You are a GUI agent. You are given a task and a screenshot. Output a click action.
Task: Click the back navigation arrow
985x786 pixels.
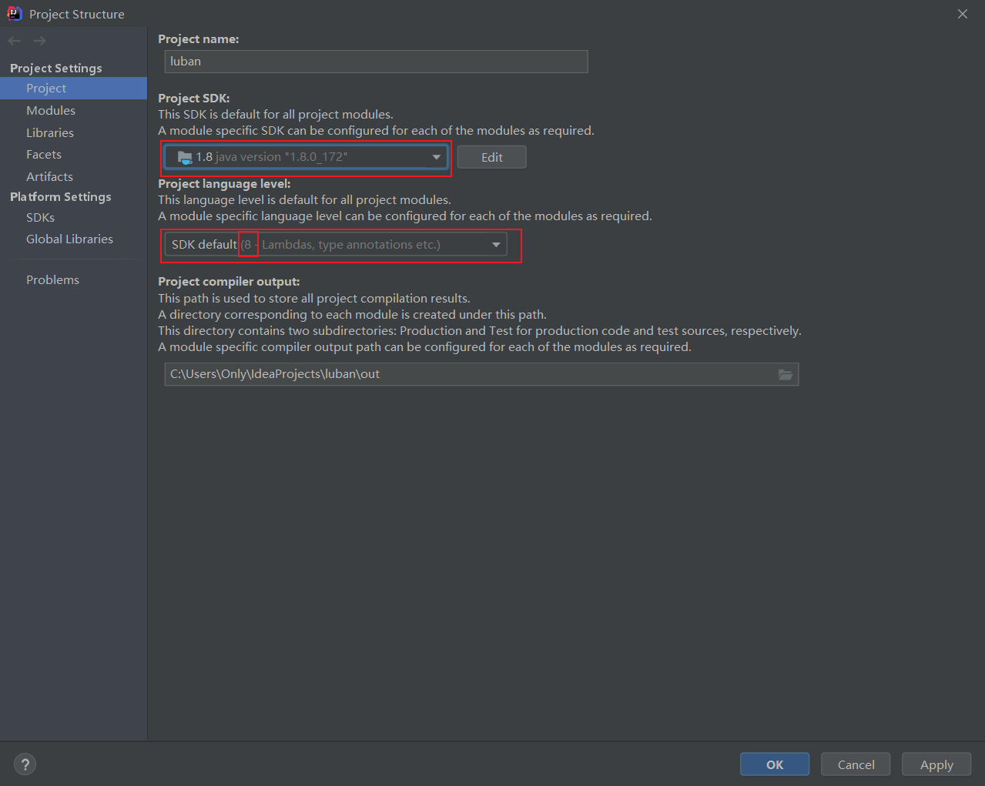click(x=14, y=40)
